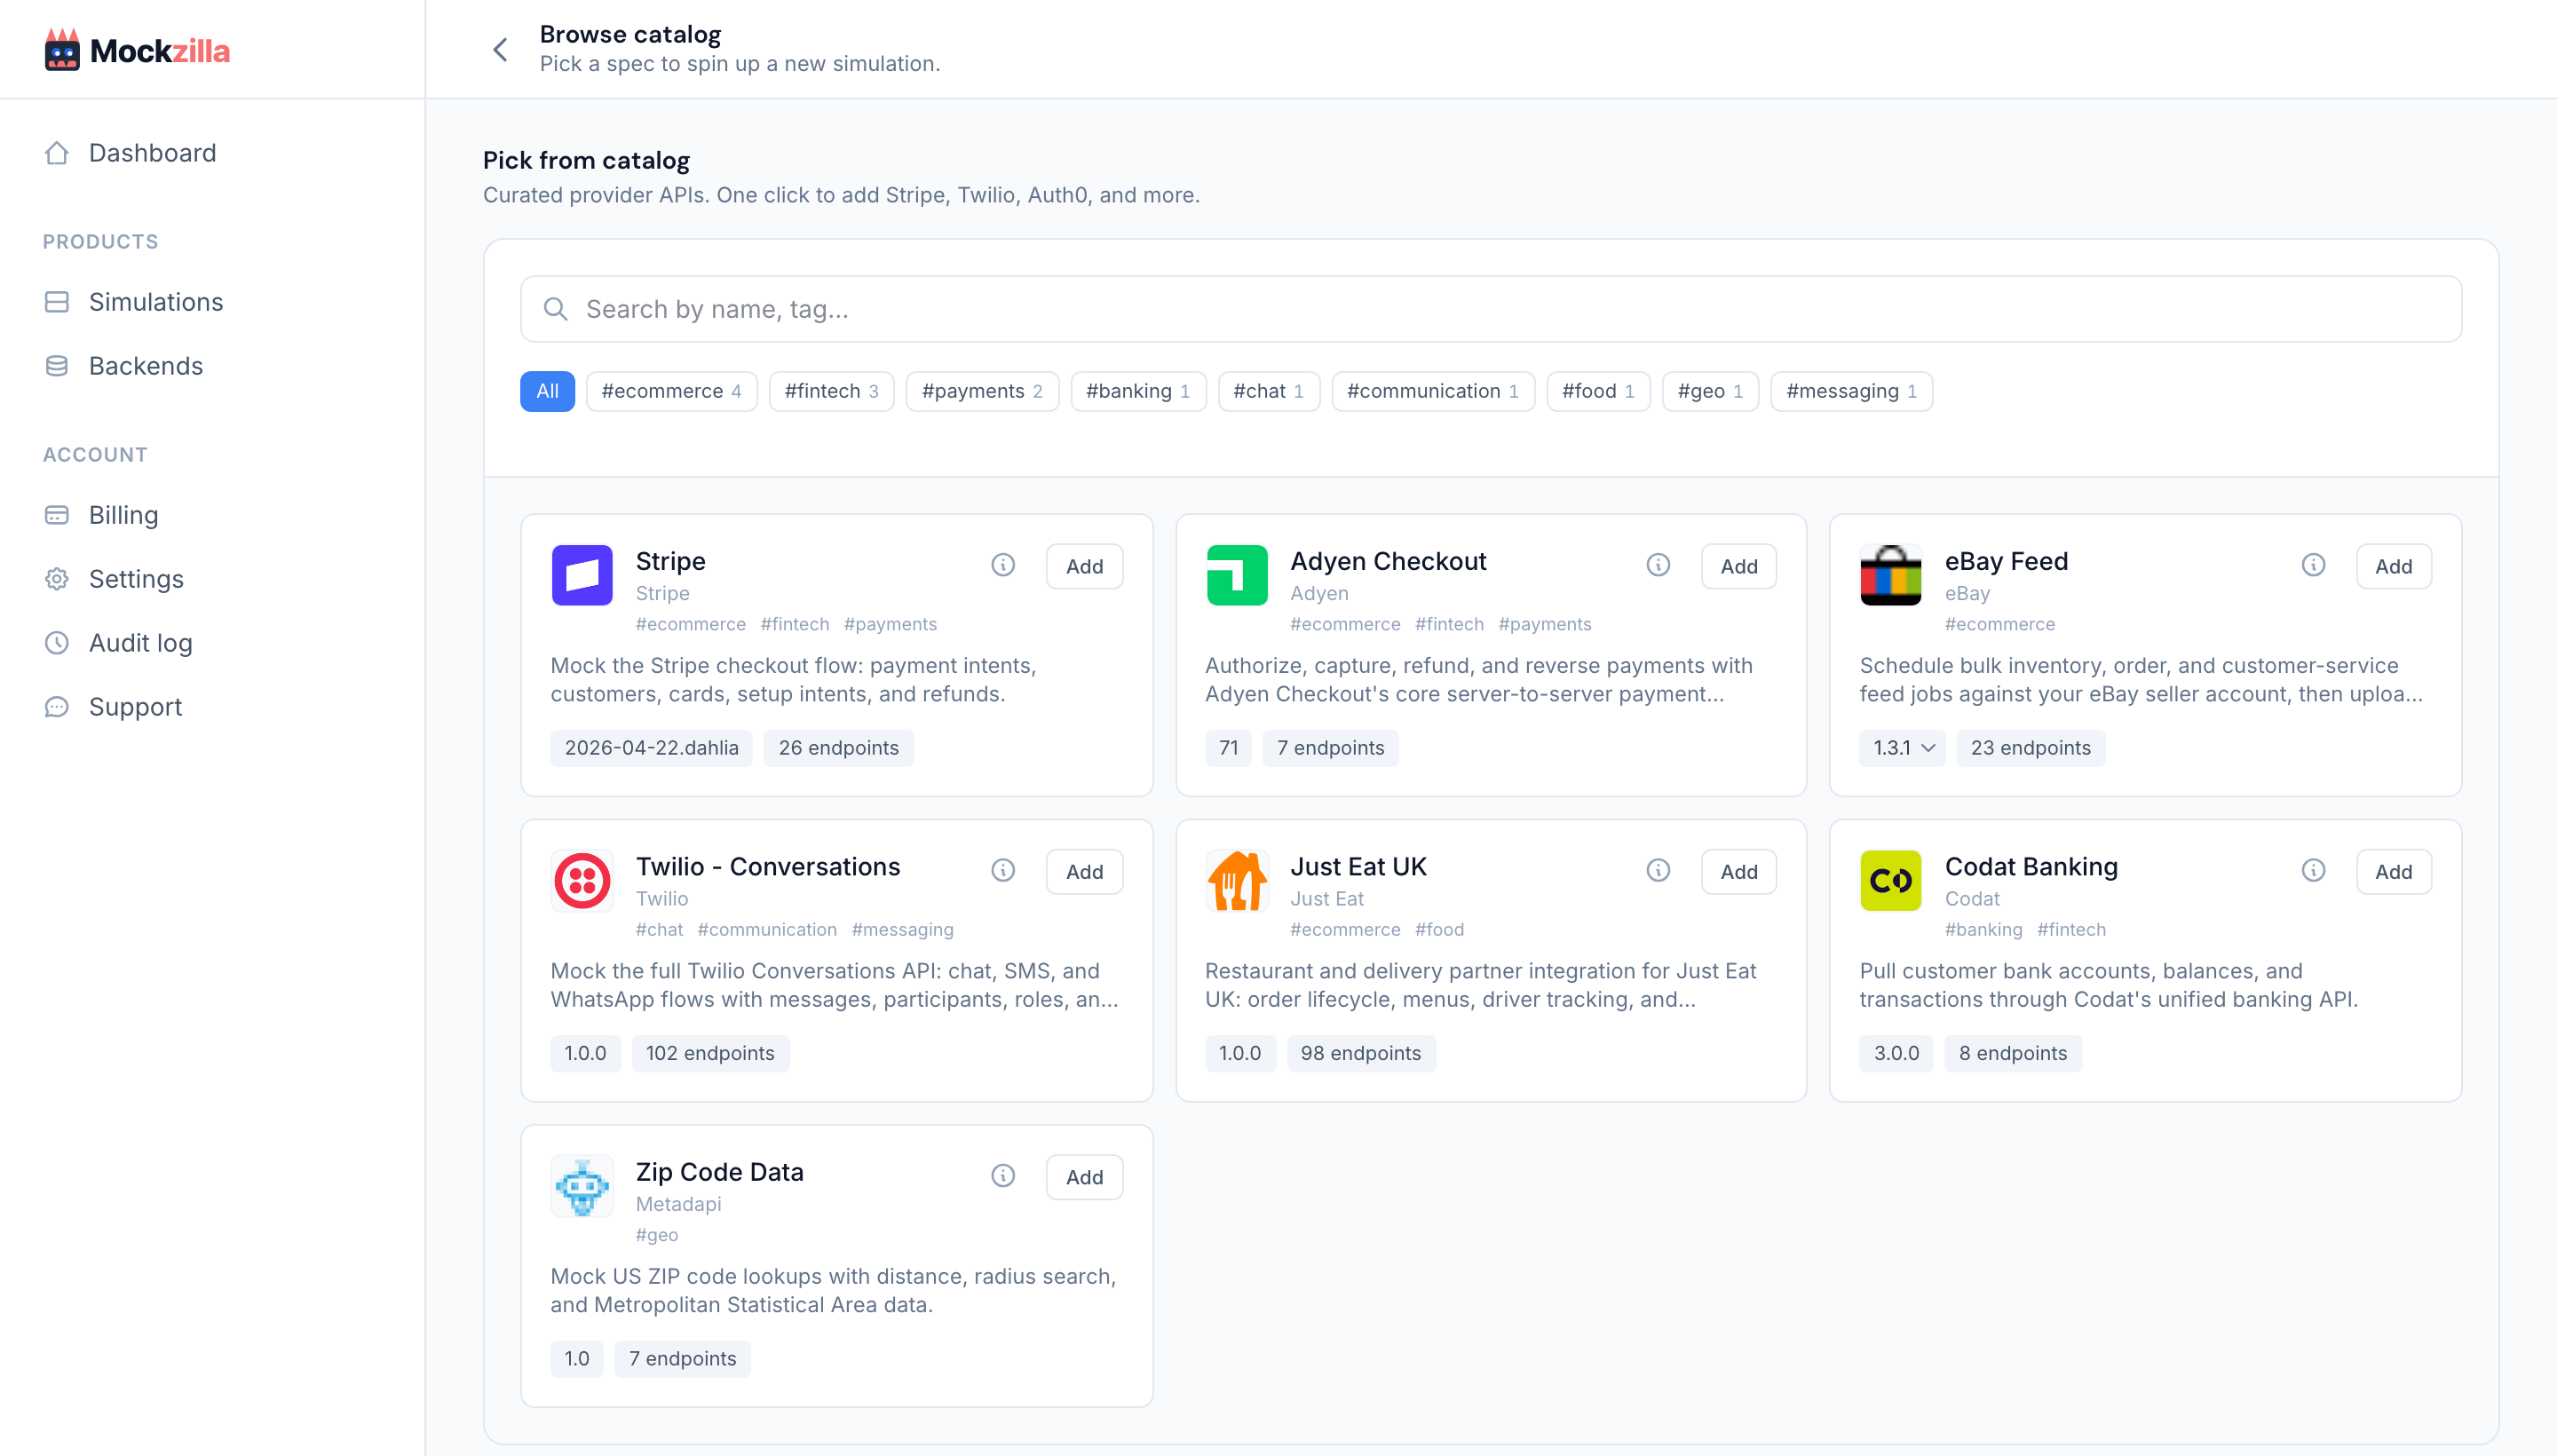Filter catalog by #geo tag

1710,391
